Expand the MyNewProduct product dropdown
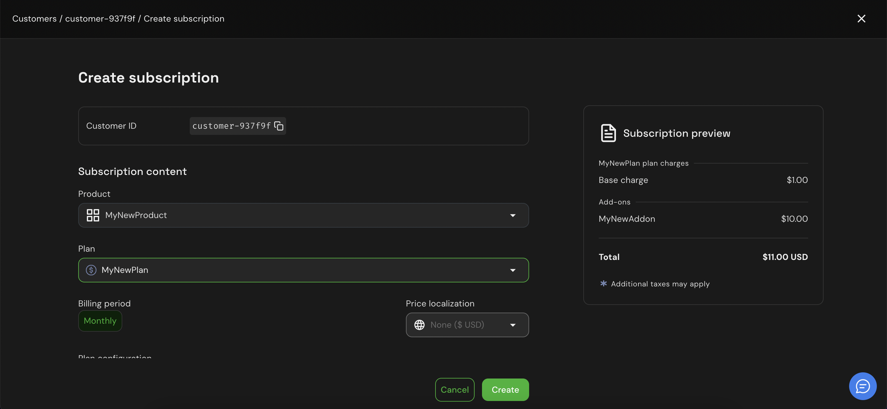This screenshot has width=887, height=409. coord(512,216)
